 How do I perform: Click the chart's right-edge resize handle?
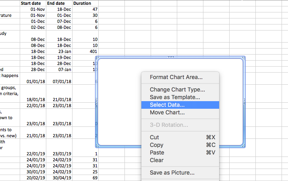point(244,102)
